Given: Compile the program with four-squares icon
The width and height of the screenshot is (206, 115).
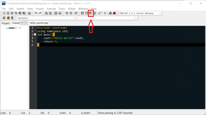Looking at the screenshot, I should [82, 13].
